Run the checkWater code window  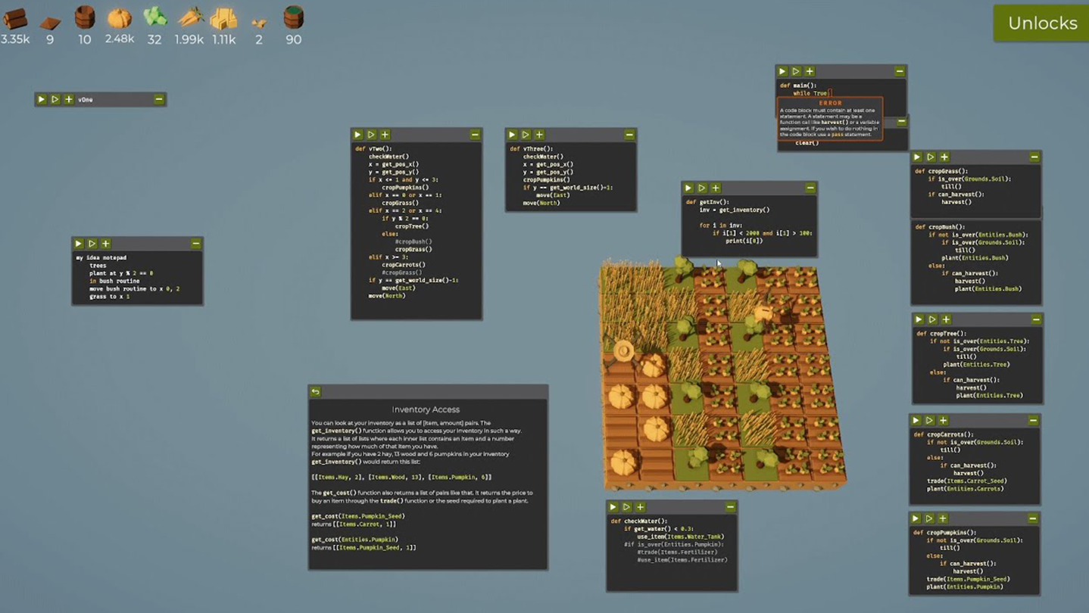pos(613,507)
